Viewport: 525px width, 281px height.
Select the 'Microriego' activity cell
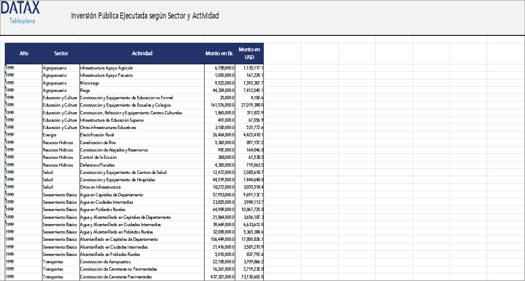(x=142, y=83)
